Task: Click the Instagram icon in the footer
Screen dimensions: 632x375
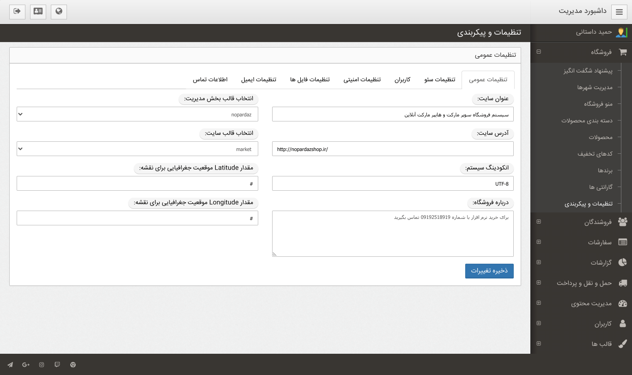Action: click(42, 365)
